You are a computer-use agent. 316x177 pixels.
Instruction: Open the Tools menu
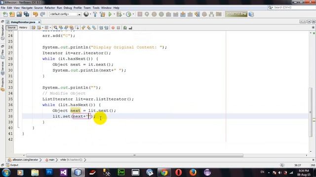pyautogui.click(x=96, y=8)
